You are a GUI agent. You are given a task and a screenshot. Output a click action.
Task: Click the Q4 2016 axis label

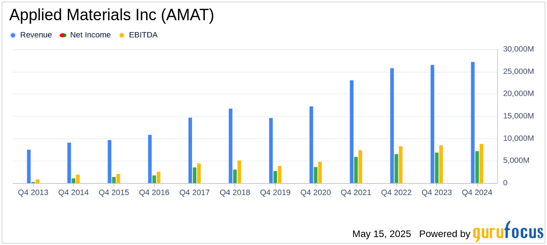tap(154, 193)
